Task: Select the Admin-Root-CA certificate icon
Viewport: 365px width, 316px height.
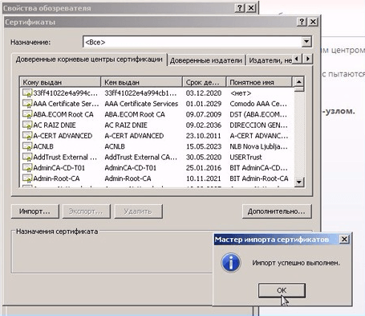Action: coord(27,179)
